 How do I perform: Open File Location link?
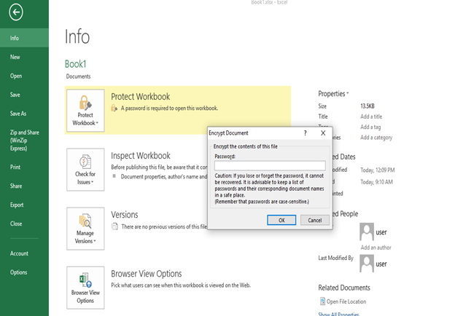click(x=346, y=301)
